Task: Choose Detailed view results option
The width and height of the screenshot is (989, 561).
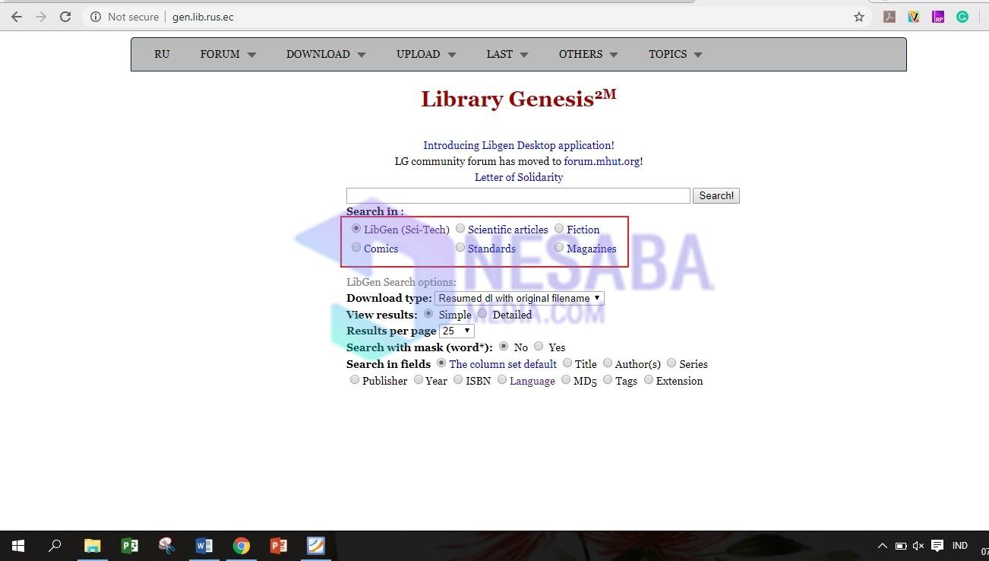Action: click(482, 313)
